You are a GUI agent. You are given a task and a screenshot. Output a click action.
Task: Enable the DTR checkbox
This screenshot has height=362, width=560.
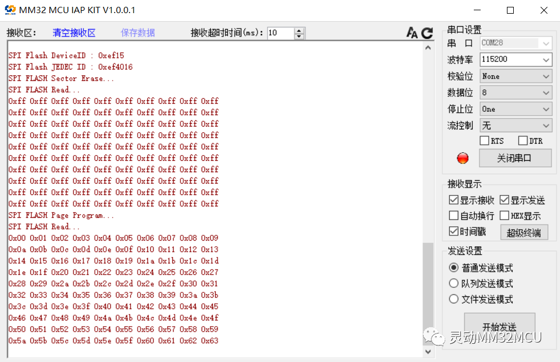(x=522, y=140)
